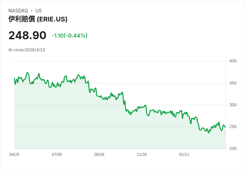Click the left start of the green price line
246x172 pixels.
14,78
